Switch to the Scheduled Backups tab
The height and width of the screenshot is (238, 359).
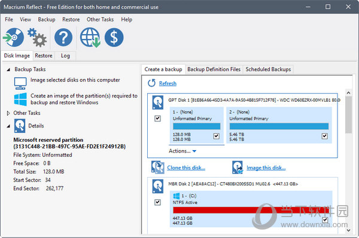(x=268, y=69)
